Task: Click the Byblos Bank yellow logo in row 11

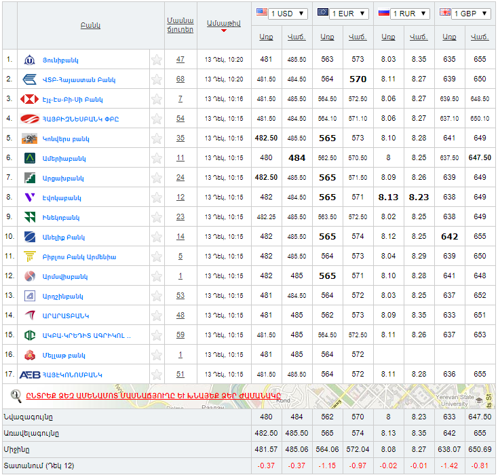Action: coord(30,256)
